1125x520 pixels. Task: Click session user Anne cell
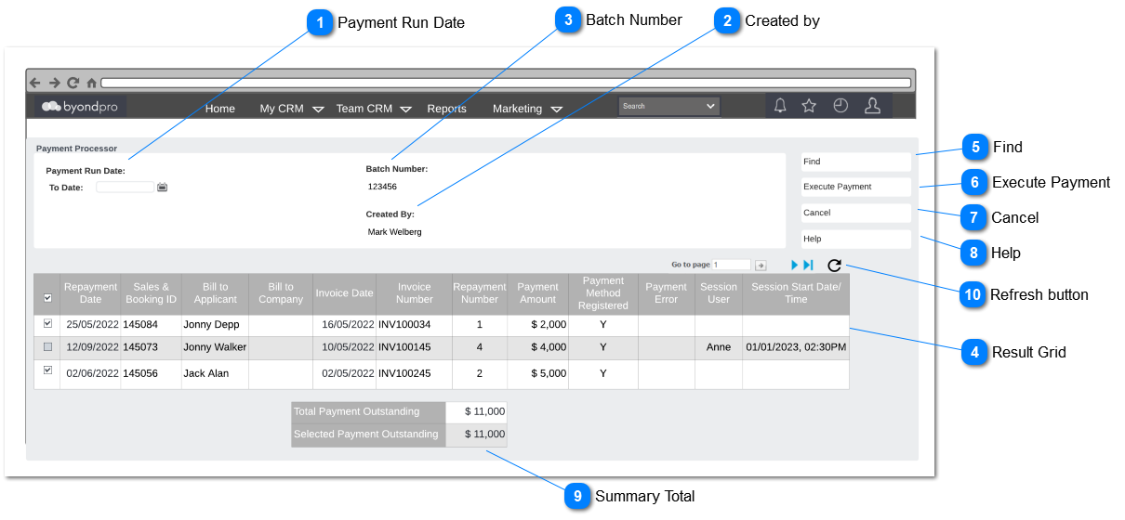click(719, 347)
